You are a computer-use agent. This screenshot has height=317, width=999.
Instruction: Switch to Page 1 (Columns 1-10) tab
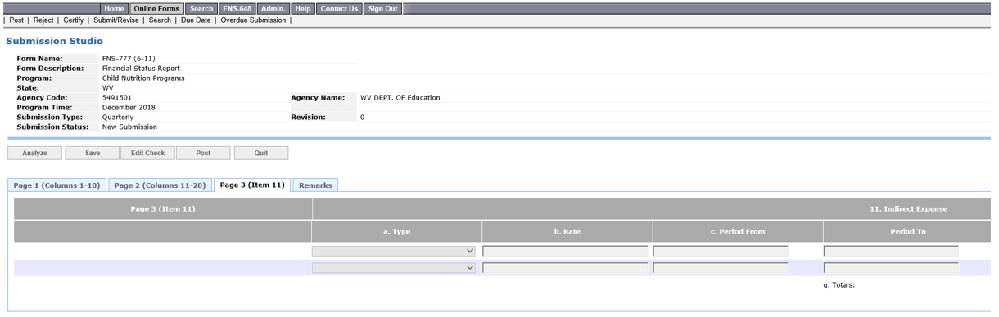[x=57, y=185]
